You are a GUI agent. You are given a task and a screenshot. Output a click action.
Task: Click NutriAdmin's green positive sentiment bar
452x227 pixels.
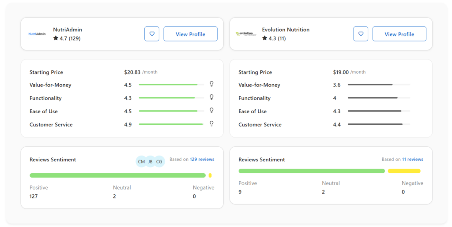tap(117, 175)
